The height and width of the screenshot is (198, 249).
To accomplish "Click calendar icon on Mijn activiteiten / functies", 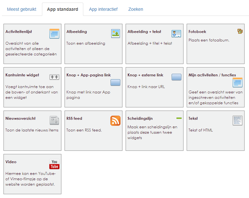I will (238, 82).
